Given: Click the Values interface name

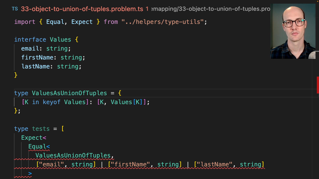Looking at the screenshot, I should 60,39.
